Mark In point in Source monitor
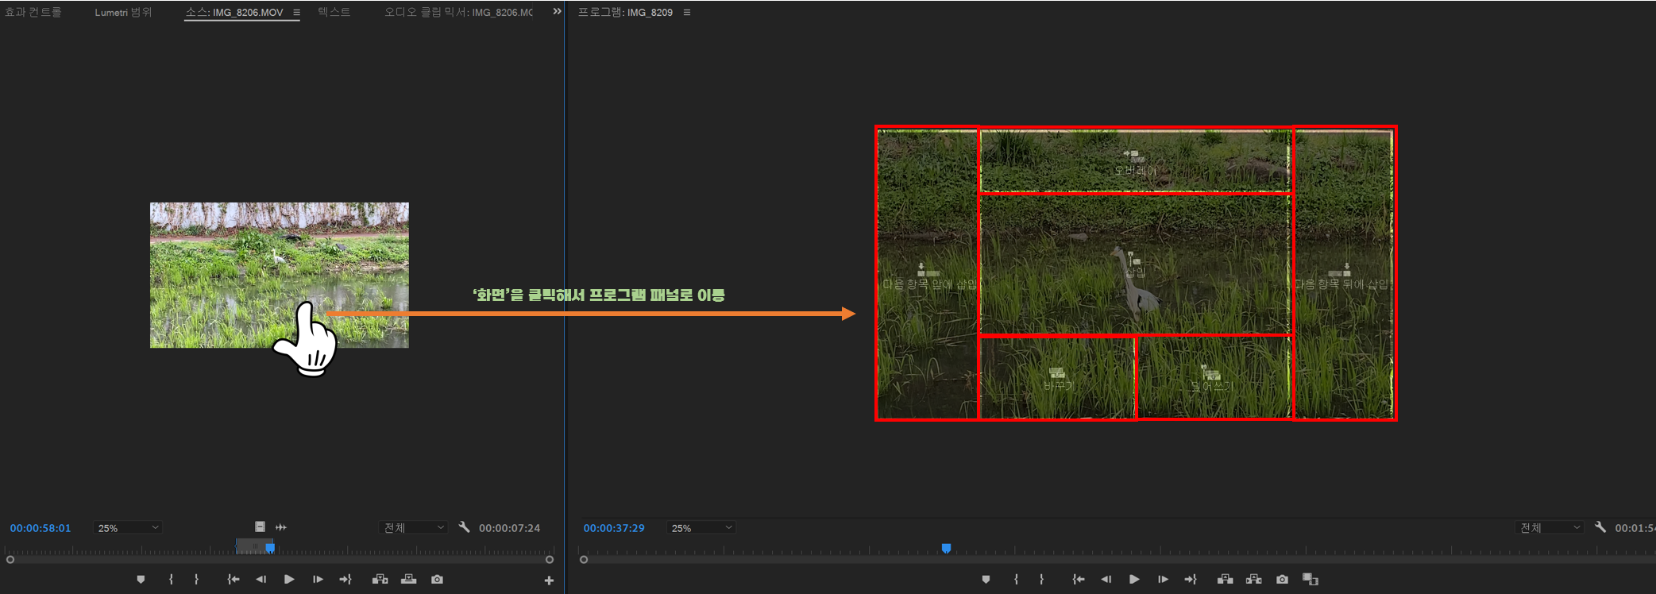 [x=171, y=580]
